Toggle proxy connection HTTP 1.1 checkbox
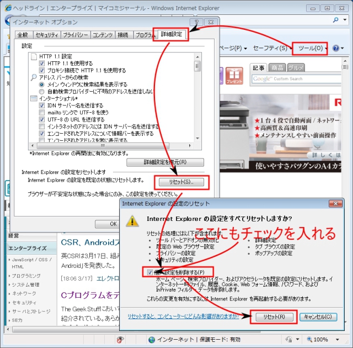This screenshot has width=353, height=348. (42, 70)
